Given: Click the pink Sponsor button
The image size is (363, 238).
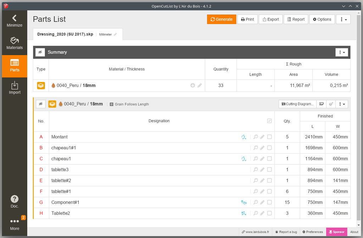Looking at the screenshot, I should [x=337, y=232].
